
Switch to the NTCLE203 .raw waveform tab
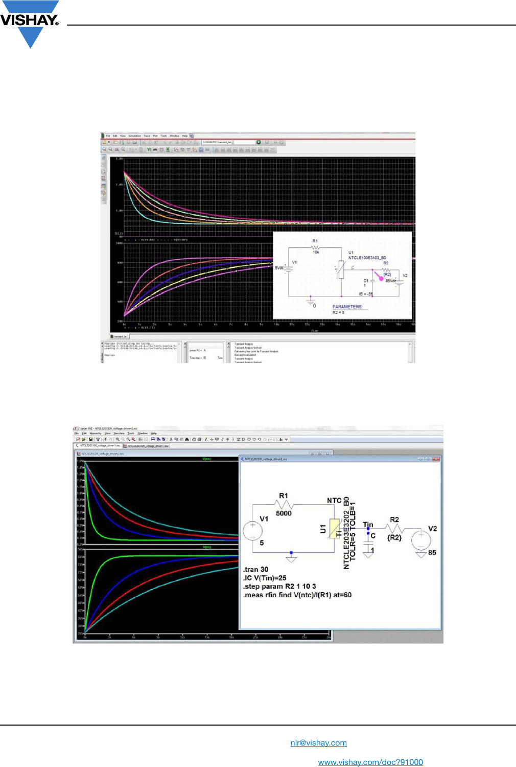coord(146,446)
